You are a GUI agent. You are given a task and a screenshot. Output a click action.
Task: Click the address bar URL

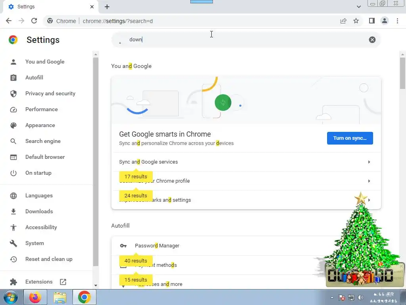coord(117,21)
